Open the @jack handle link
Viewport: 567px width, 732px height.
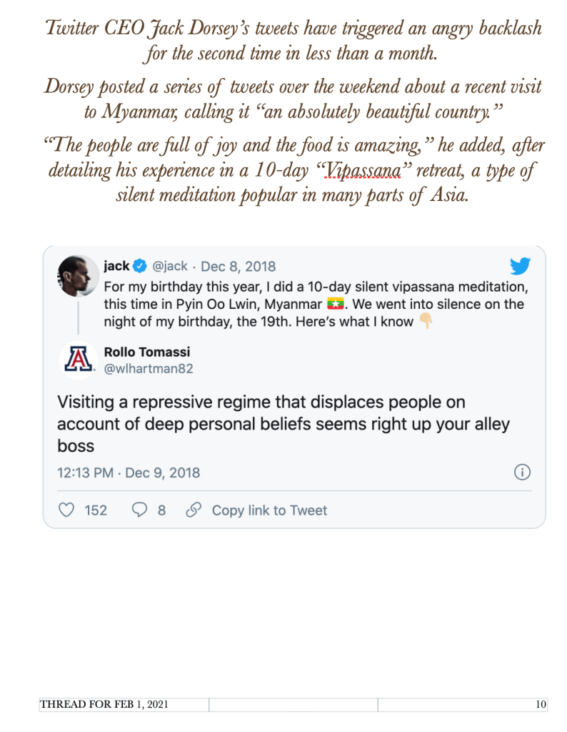171,267
